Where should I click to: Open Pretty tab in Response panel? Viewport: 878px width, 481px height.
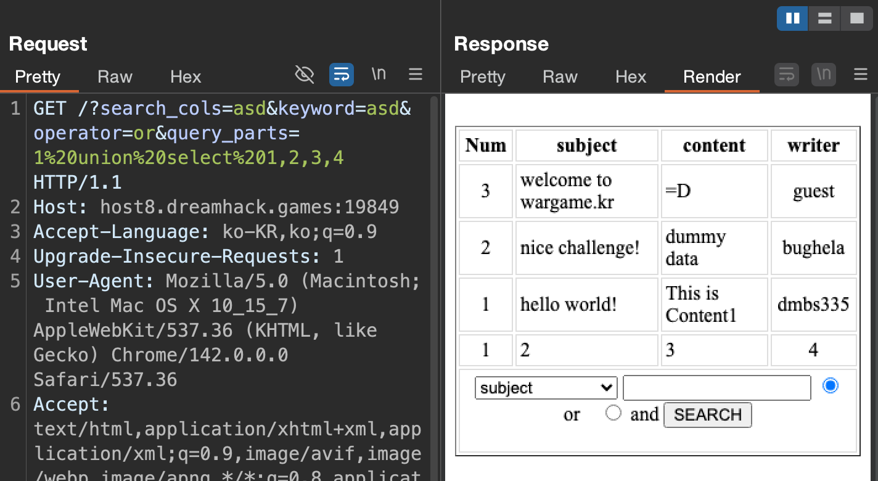point(482,76)
